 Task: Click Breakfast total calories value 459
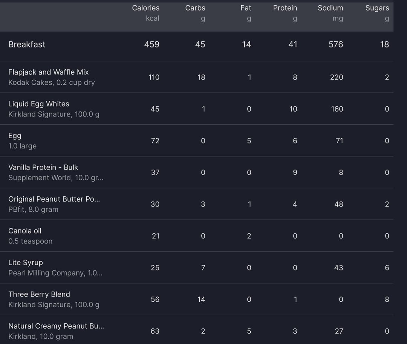pyautogui.click(x=152, y=44)
